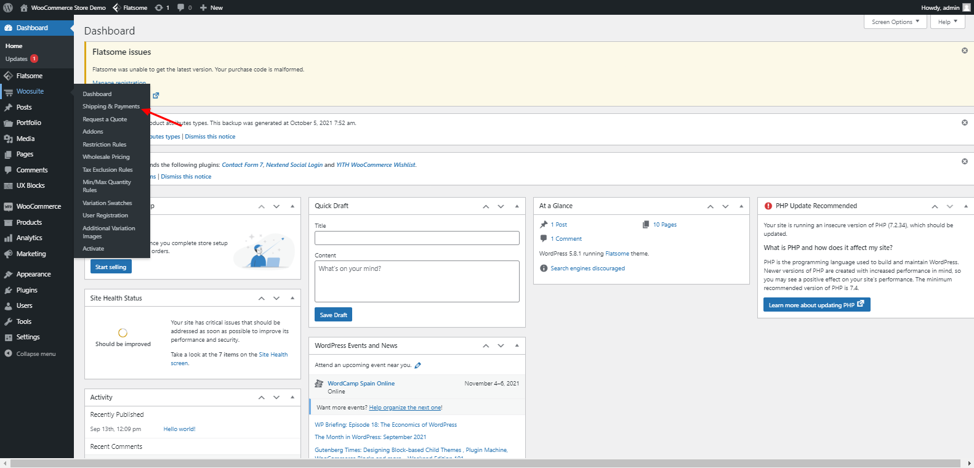Click the Quick Draft Title field
Screen dimensions: 974x468
(x=417, y=238)
